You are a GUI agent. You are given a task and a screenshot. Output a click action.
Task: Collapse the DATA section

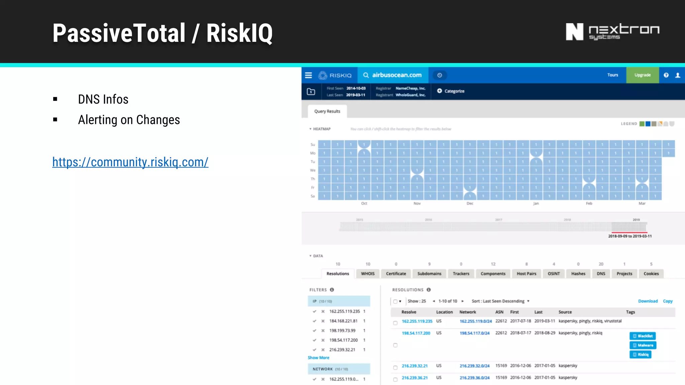[x=316, y=256]
